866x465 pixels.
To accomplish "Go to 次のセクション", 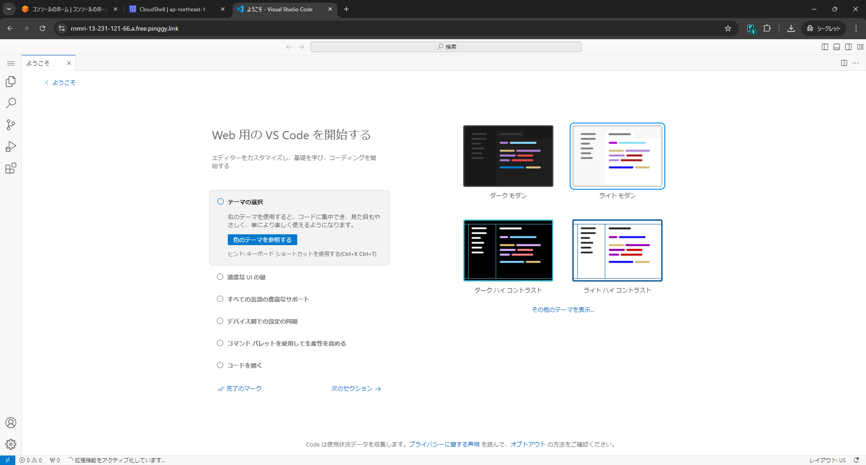I will 356,388.
